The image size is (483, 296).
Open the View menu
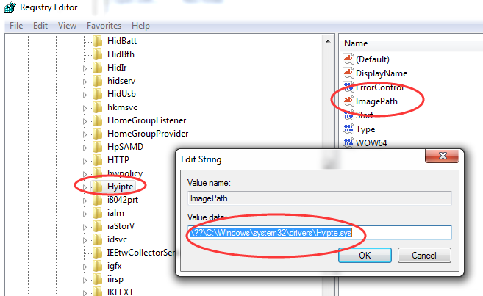(67, 26)
